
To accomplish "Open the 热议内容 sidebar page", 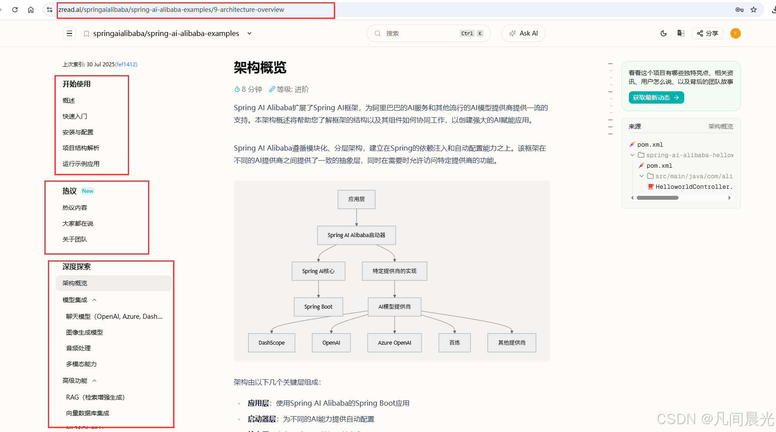I will click(x=75, y=208).
